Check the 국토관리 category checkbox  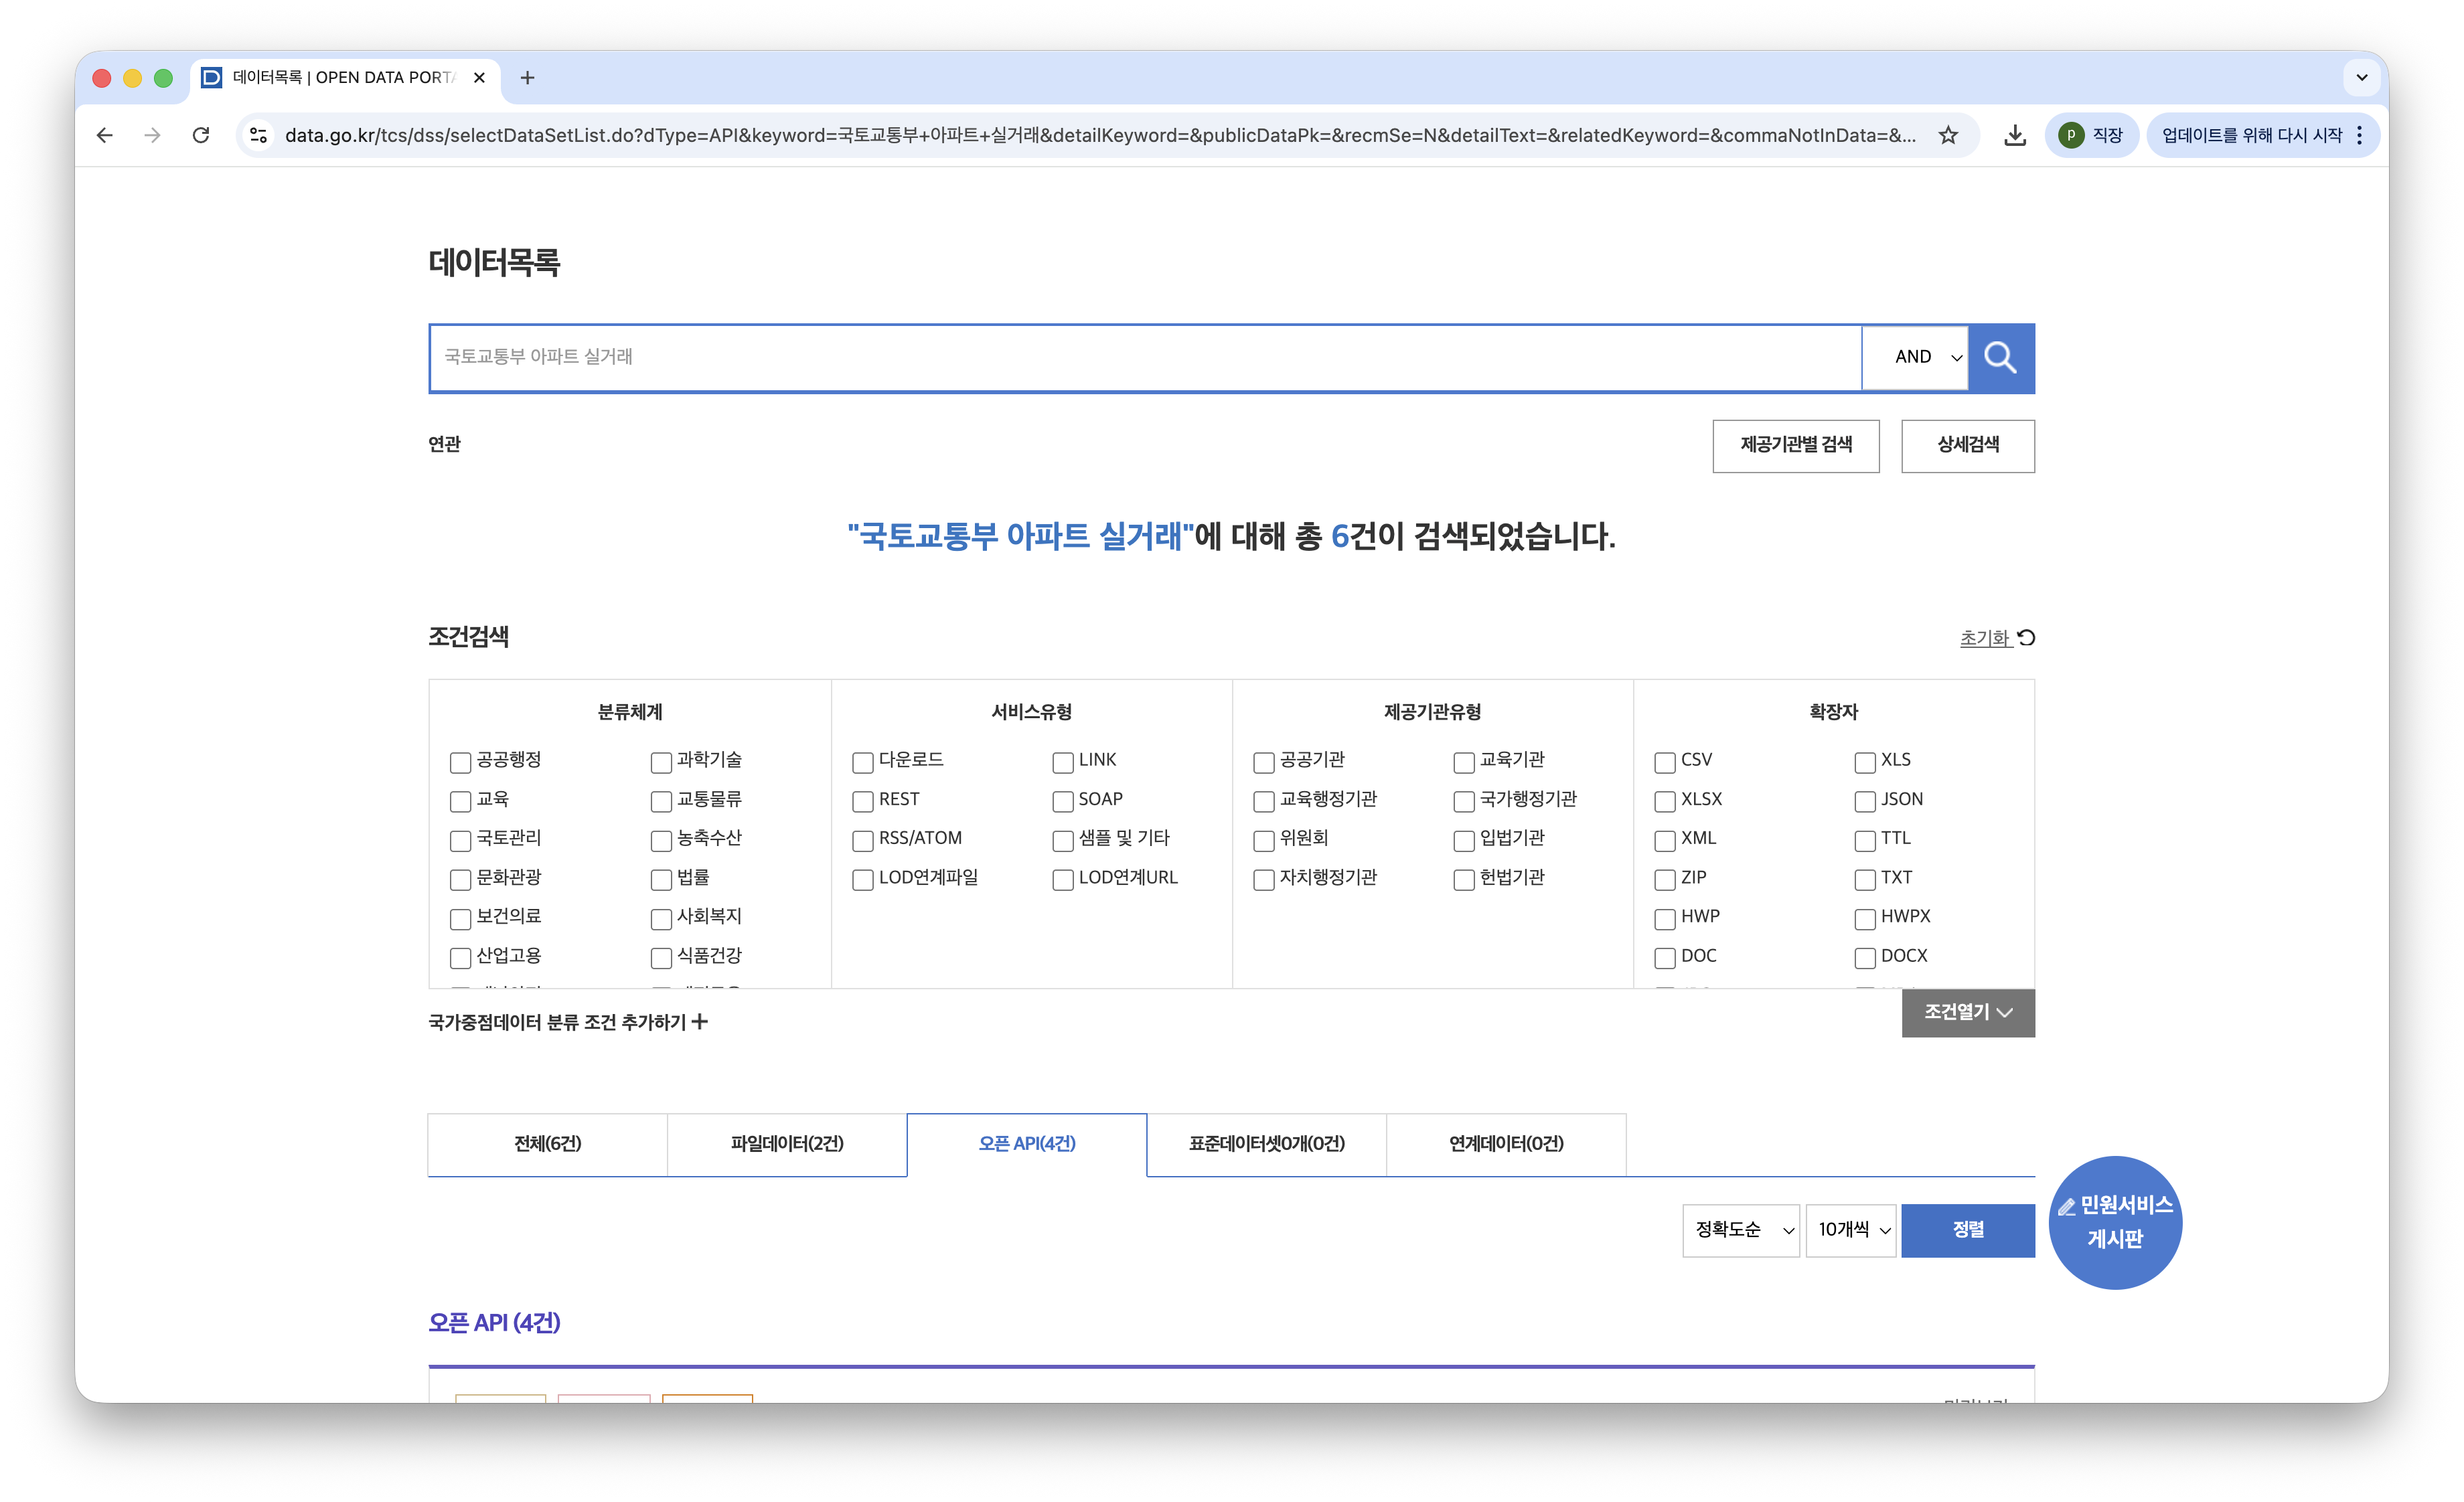(460, 841)
